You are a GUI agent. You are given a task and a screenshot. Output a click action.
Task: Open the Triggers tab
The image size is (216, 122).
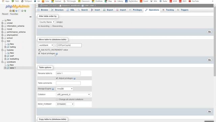183,10
